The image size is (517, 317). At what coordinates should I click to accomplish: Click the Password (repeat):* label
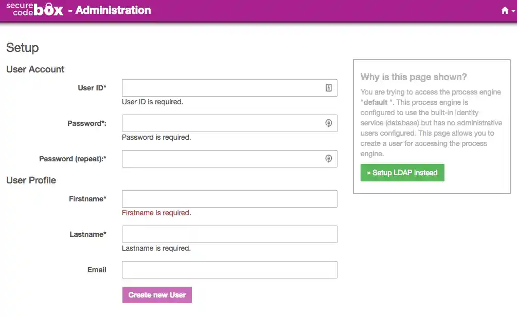(73, 159)
